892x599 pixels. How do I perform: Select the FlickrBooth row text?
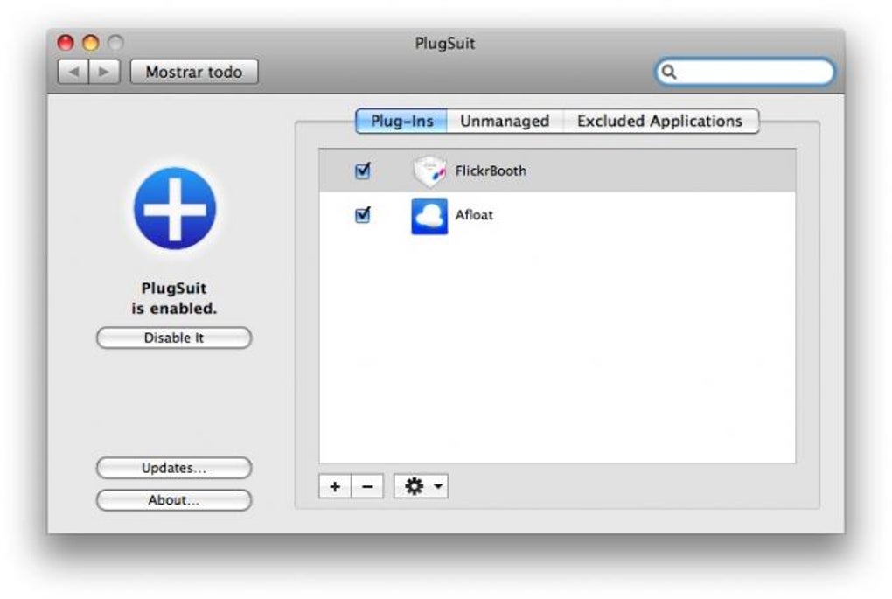[491, 171]
